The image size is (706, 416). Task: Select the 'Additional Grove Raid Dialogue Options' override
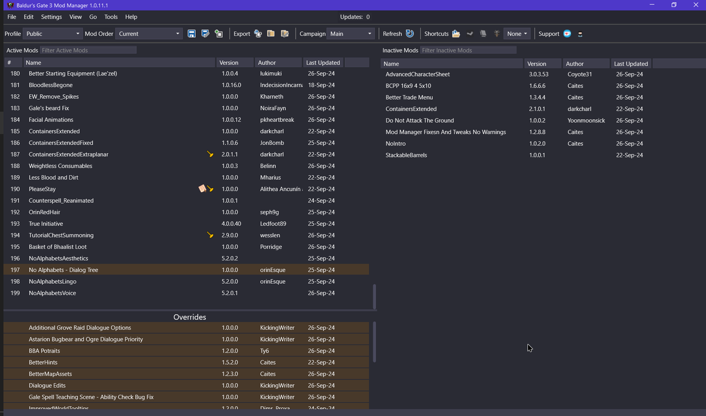(186, 328)
